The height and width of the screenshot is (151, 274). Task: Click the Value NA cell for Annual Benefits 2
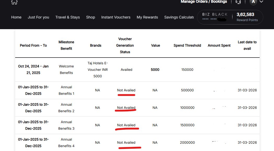tap(155, 108)
